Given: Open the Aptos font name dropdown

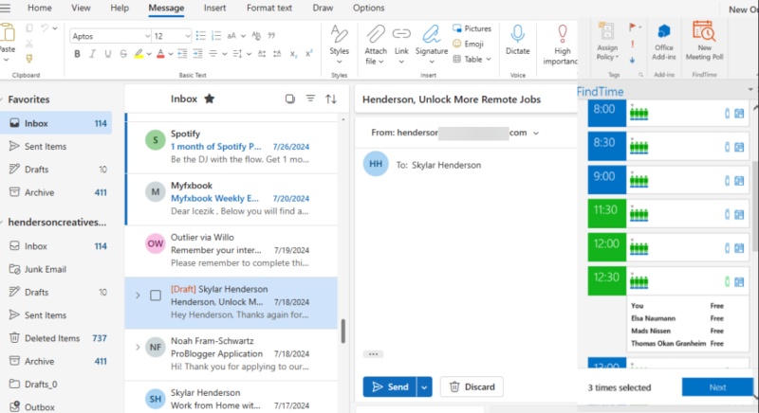Looking at the screenshot, I should tap(147, 36).
